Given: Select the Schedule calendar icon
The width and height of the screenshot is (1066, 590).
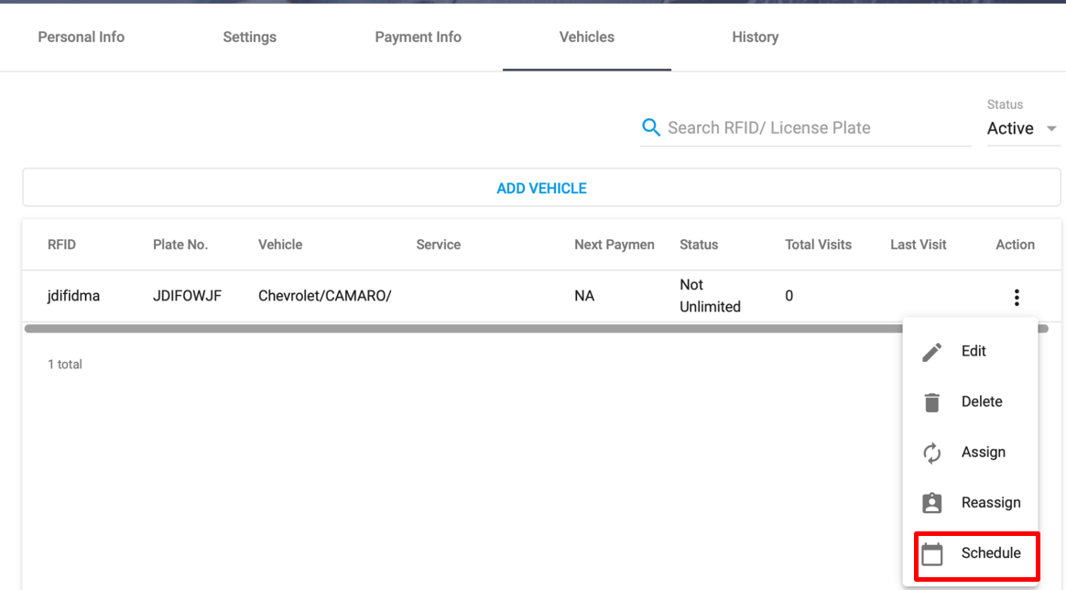Looking at the screenshot, I should pyautogui.click(x=932, y=552).
